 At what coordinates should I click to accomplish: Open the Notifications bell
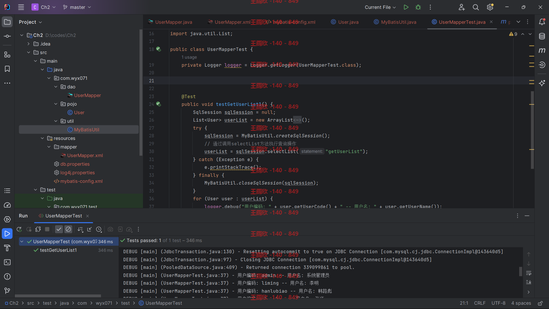tap(542, 22)
